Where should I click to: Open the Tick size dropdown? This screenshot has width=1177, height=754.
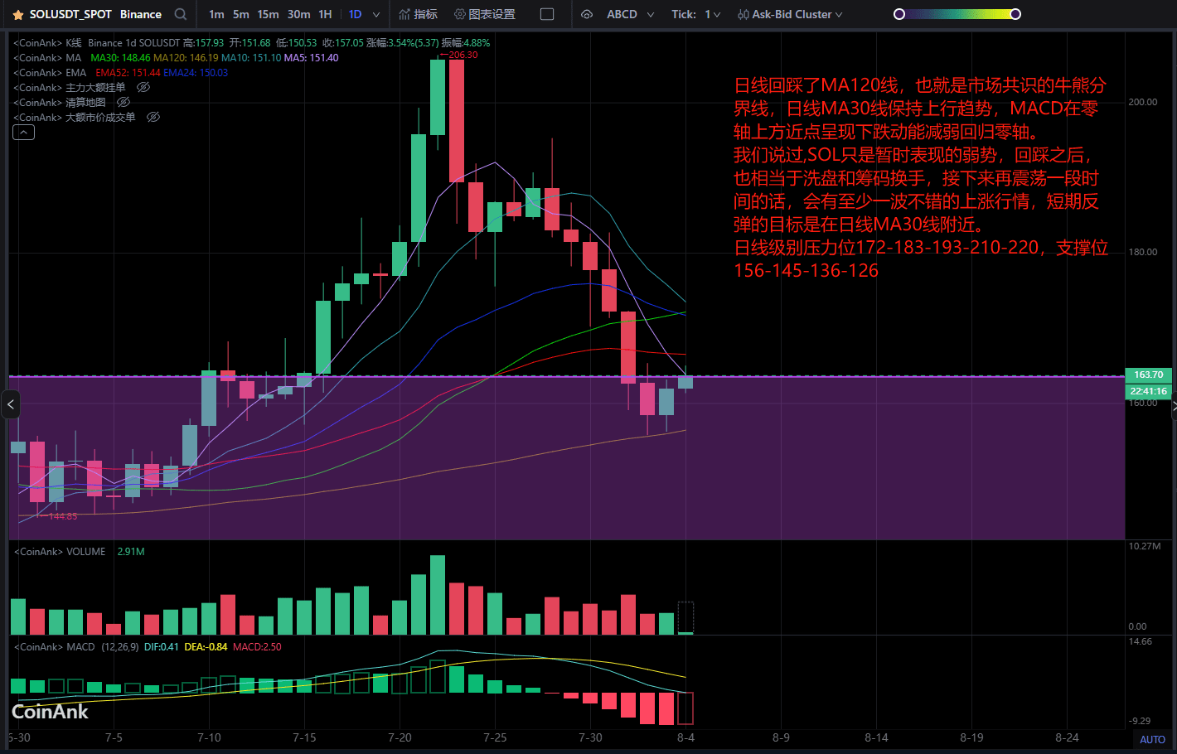tap(695, 14)
